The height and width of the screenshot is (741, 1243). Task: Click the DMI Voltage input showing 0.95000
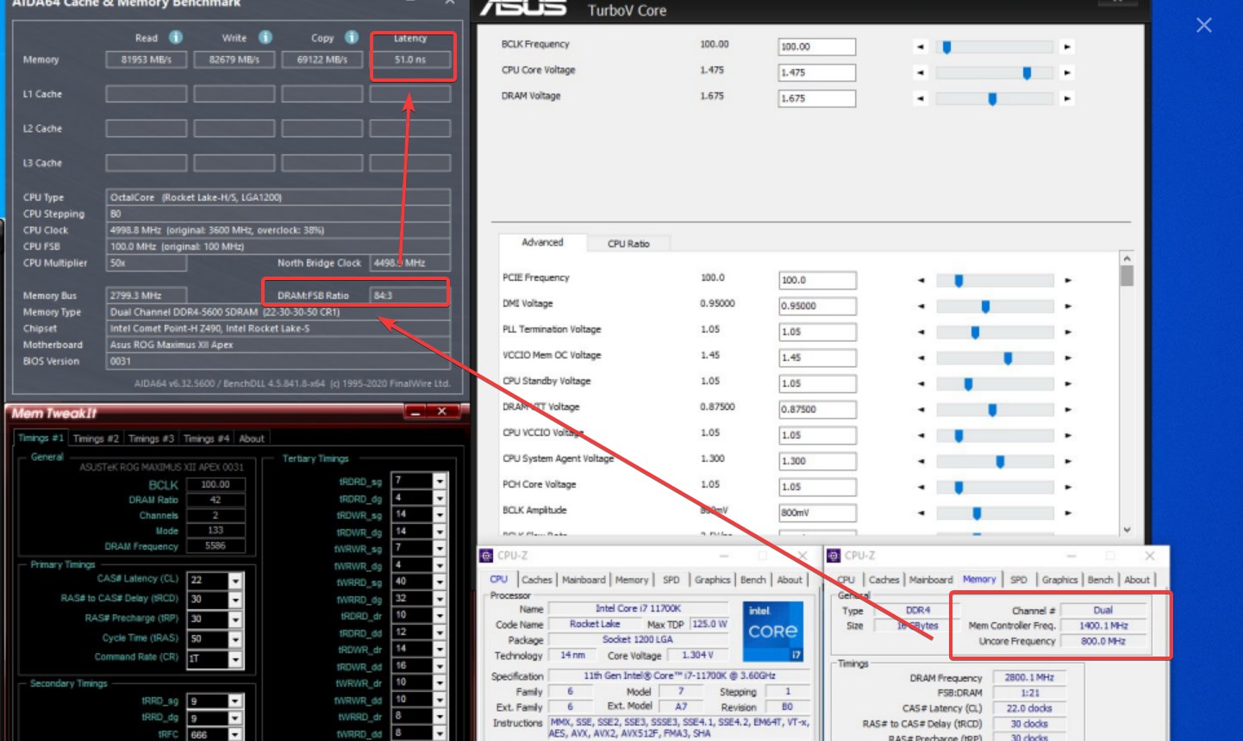tap(817, 306)
